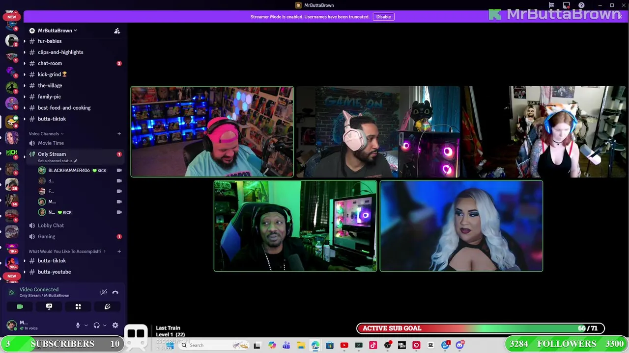The width and height of the screenshot is (629, 353).
Task: Click the camera icon beside user F...
Action: pyautogui.click(x=119, y=191)
